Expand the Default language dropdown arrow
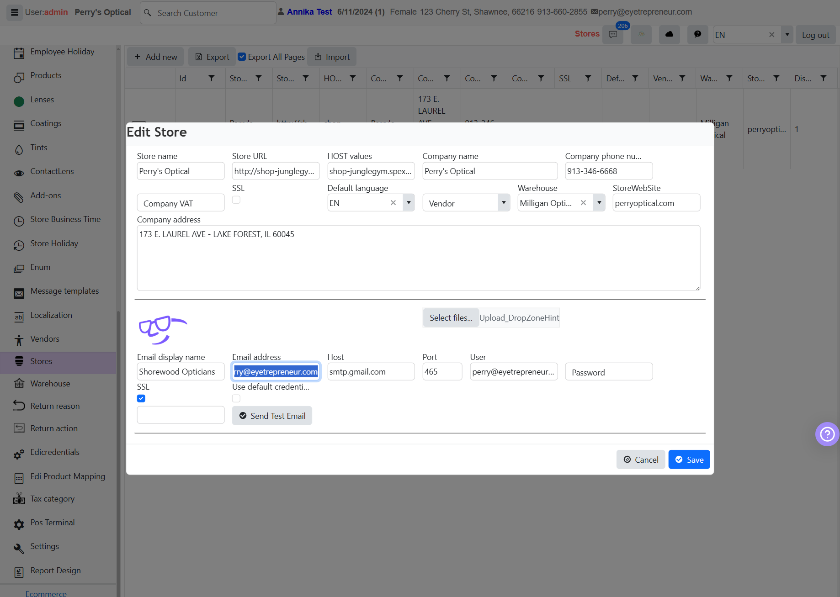 (x=409, y=202)
